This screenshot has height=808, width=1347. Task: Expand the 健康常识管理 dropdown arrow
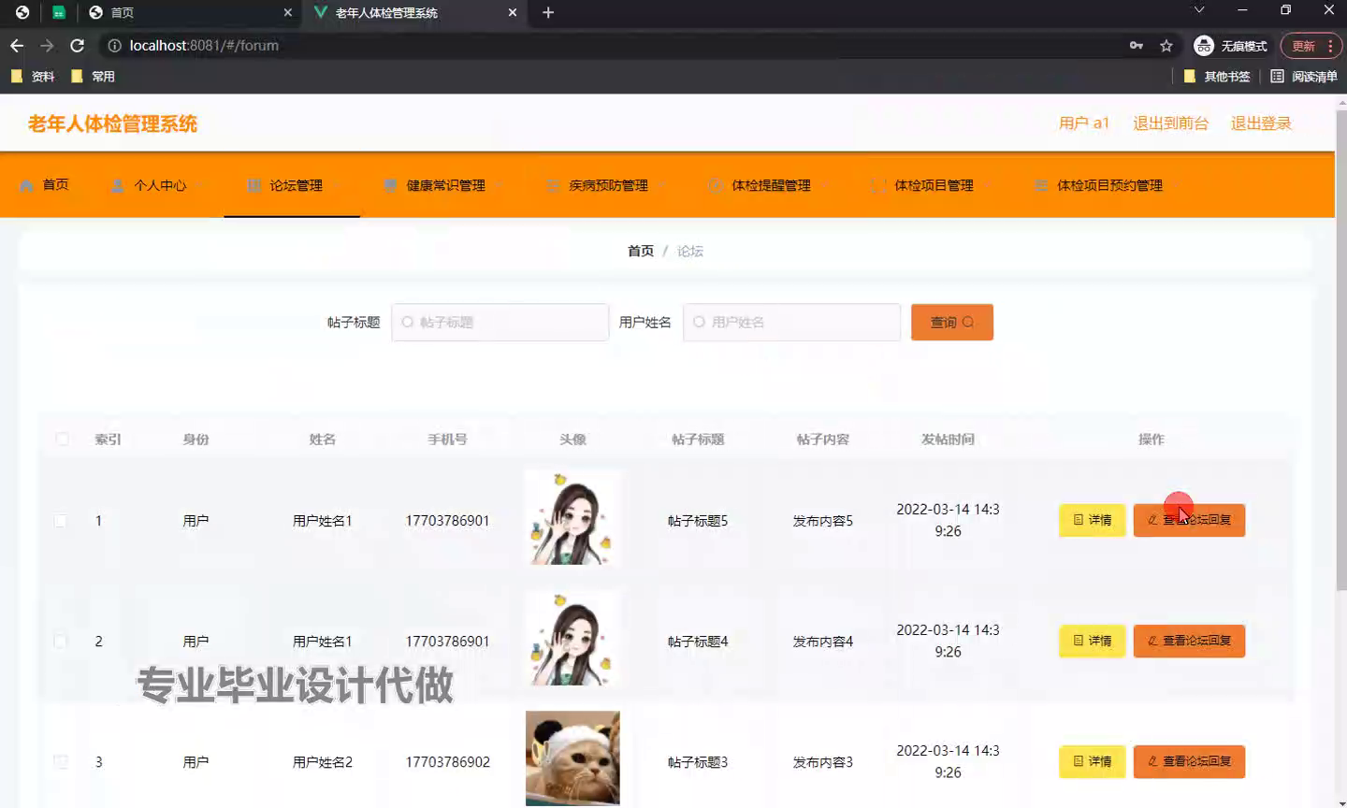click(498, 186)
